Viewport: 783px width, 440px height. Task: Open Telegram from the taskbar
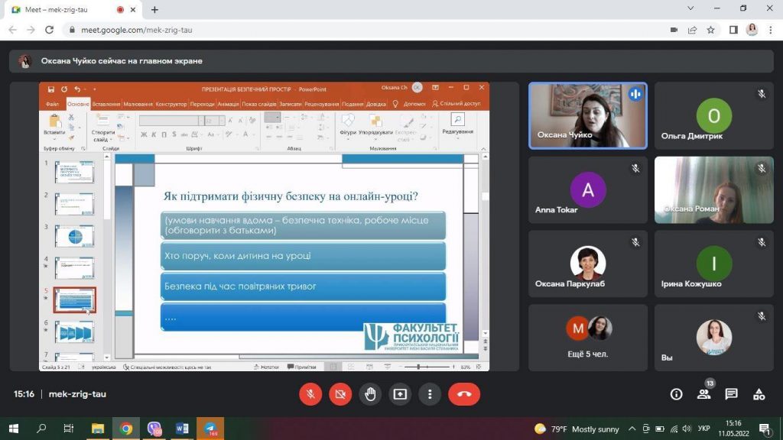point(210,429)
